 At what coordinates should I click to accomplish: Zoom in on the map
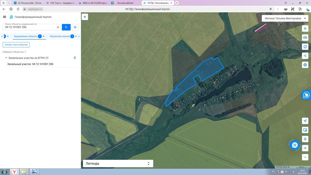[x=305, y=148]
